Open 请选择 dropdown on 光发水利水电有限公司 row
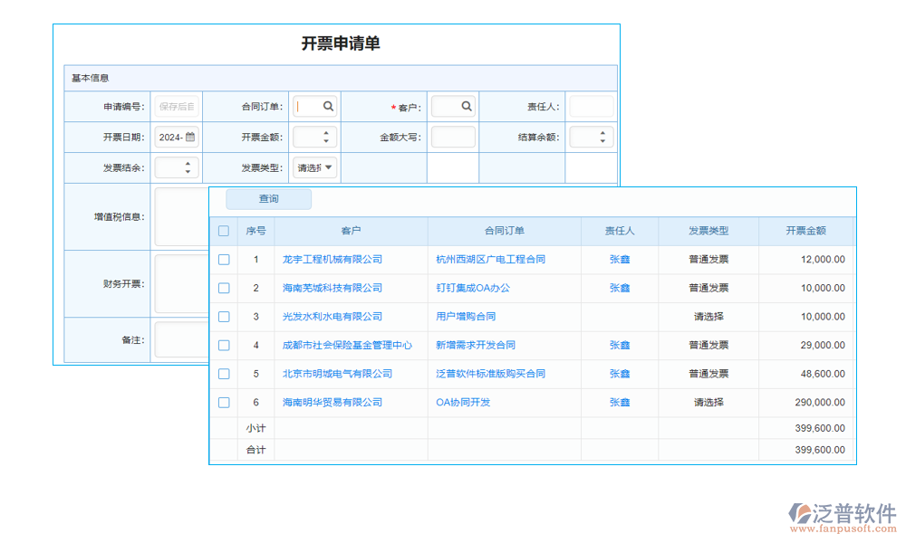Screen dimensions: 906x543 709,317
